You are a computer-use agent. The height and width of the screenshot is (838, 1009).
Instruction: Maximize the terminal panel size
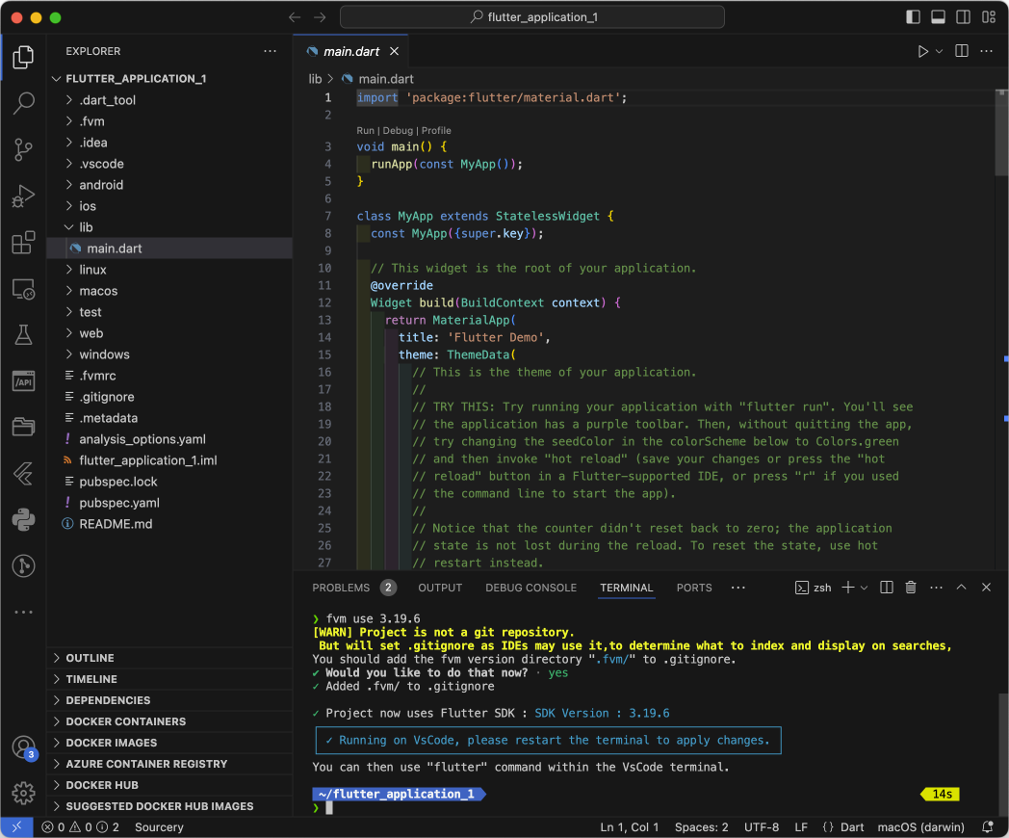tap(961, 587)
